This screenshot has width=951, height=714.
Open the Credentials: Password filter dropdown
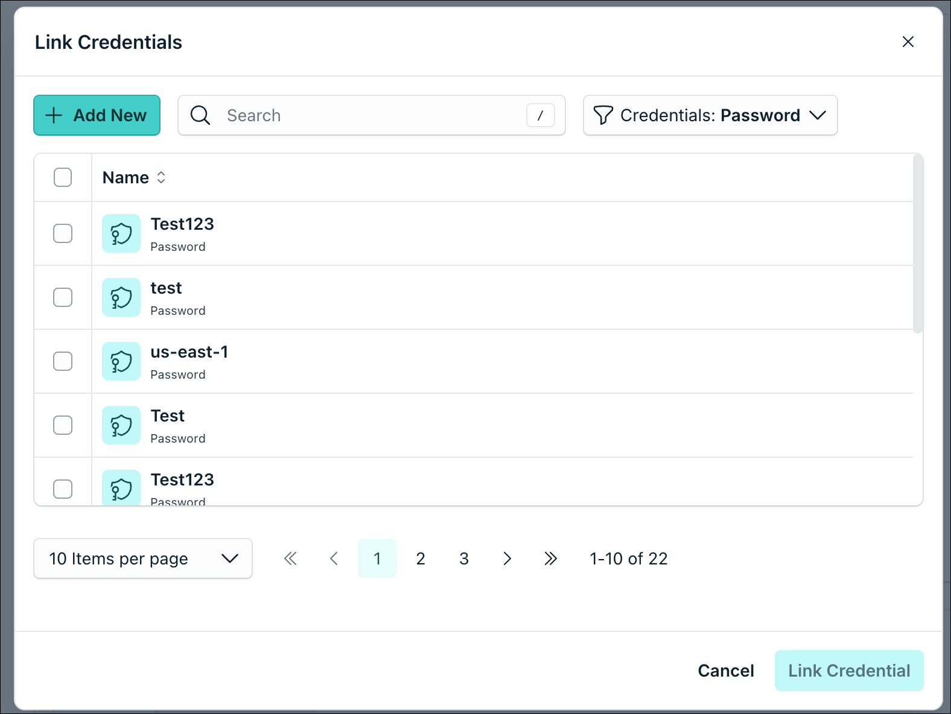coord(710,115)
